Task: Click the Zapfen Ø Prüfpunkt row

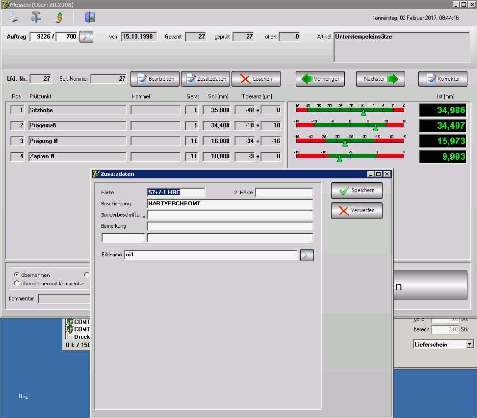Action: pyautogui.click(x=77, y=156)
